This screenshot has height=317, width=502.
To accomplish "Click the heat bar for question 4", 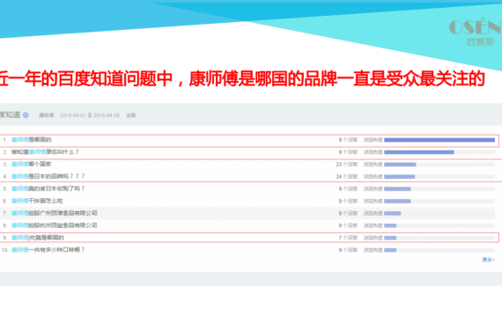I will (x=439, y=176).
